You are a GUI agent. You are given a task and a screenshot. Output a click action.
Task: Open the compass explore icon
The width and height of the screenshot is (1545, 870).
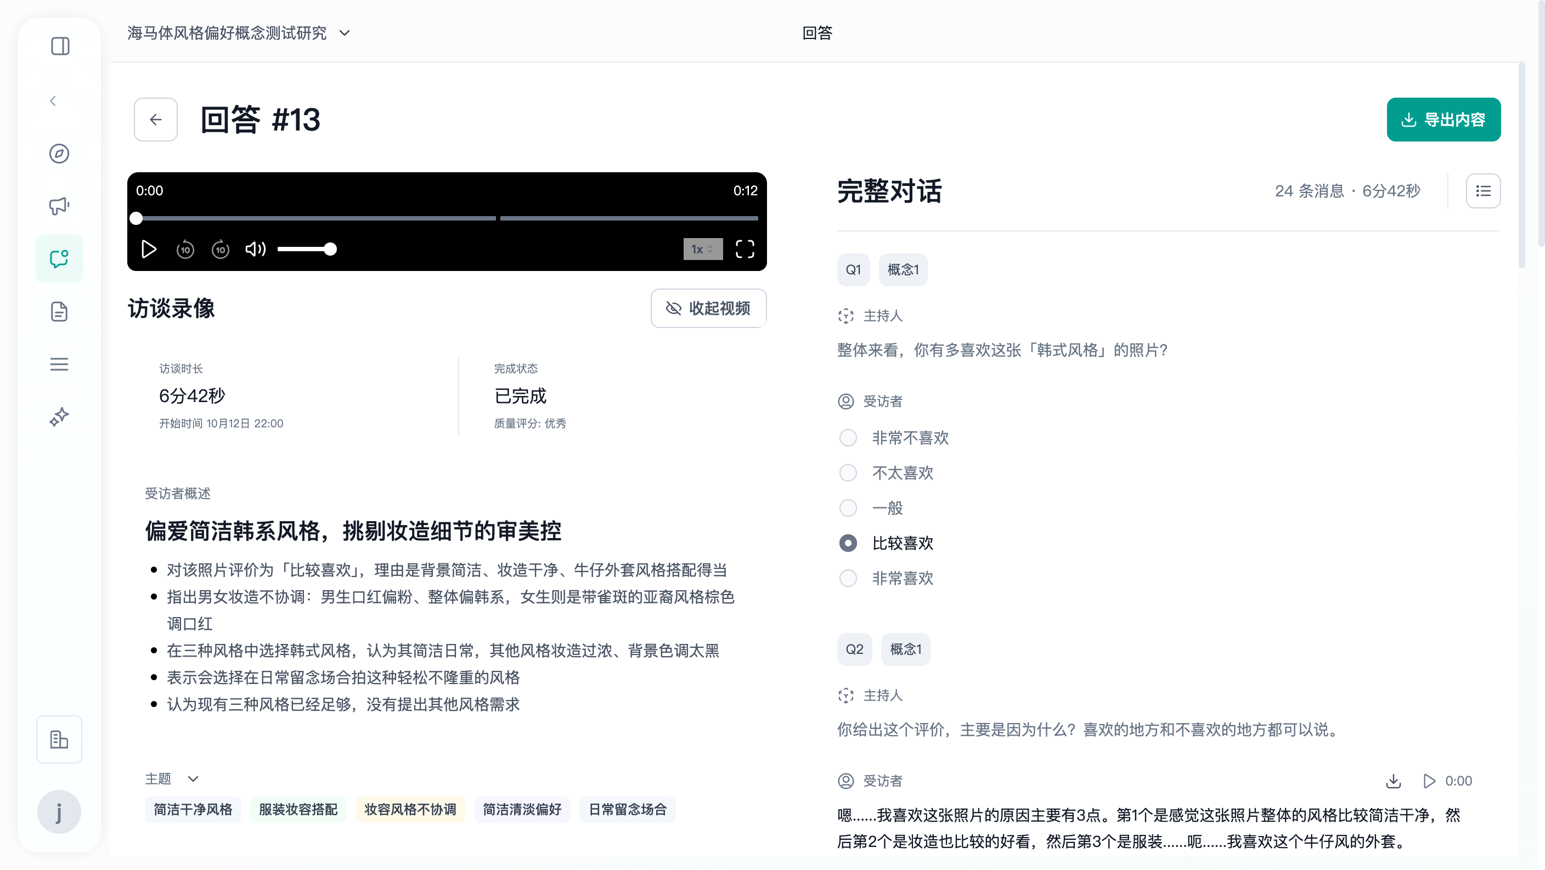tap(59, 154)
